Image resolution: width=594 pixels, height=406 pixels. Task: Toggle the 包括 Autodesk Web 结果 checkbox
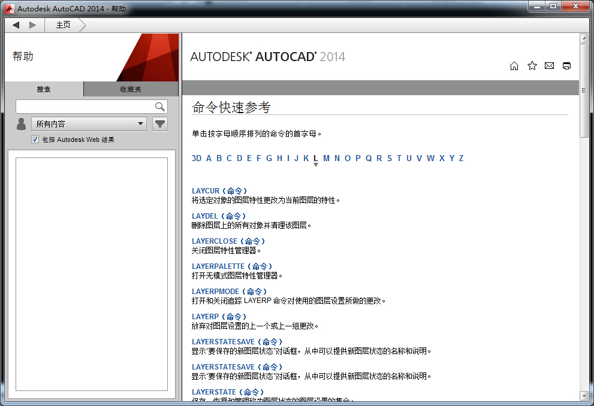click(x=35, y=140)
